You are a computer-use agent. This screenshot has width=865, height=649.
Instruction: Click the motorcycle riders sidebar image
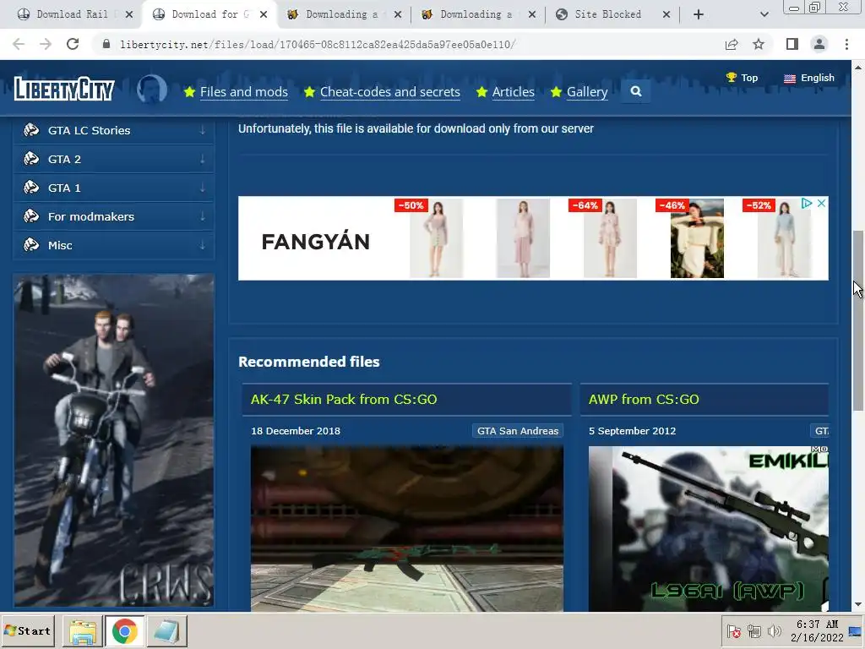click(114, 440)
